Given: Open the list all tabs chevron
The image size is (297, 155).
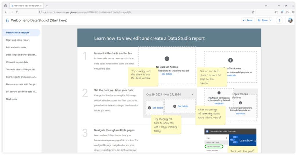Looking at the screenshot, I should tap(266, 6).
